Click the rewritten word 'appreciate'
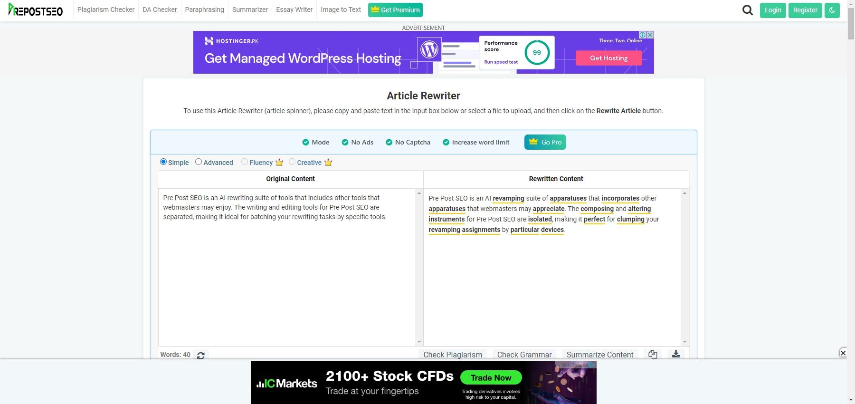 [x=549, y=209]
